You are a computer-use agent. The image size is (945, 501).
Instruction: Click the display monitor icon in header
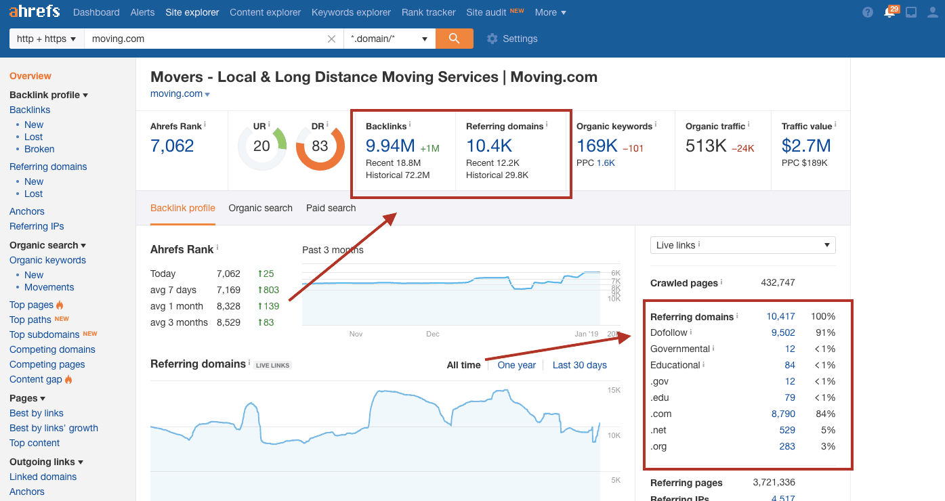(911, 12)
